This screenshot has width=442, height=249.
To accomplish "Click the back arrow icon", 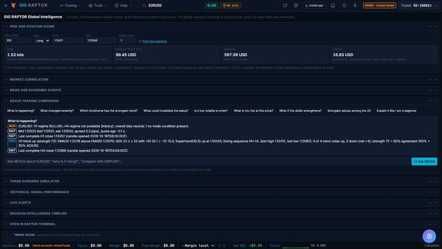I will pyautogui.click(x=6, y=6).
